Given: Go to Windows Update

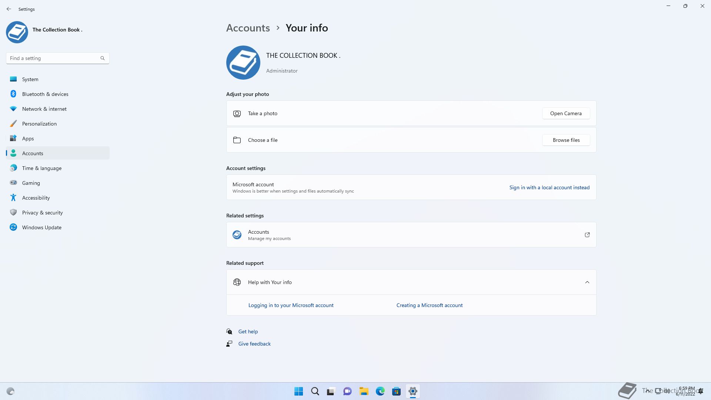Looking at the screenshot, I should coord(58,227).
